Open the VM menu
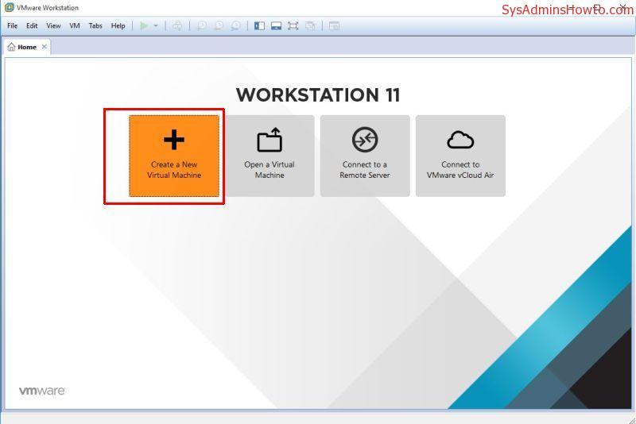This screenshot has height=424, width=636. tap(75, 26)
